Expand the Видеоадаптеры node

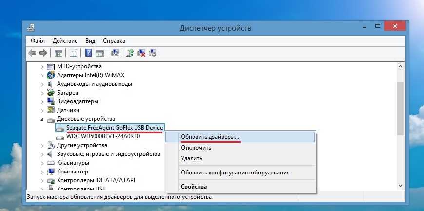coord(42,102)
